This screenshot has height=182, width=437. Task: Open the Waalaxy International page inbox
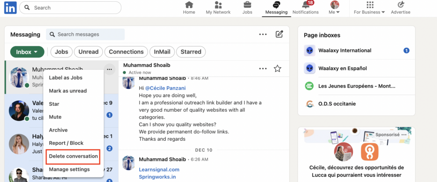point(345,51)
